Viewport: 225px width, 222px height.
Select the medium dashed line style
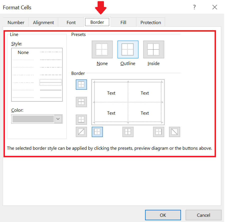point(51,75)
